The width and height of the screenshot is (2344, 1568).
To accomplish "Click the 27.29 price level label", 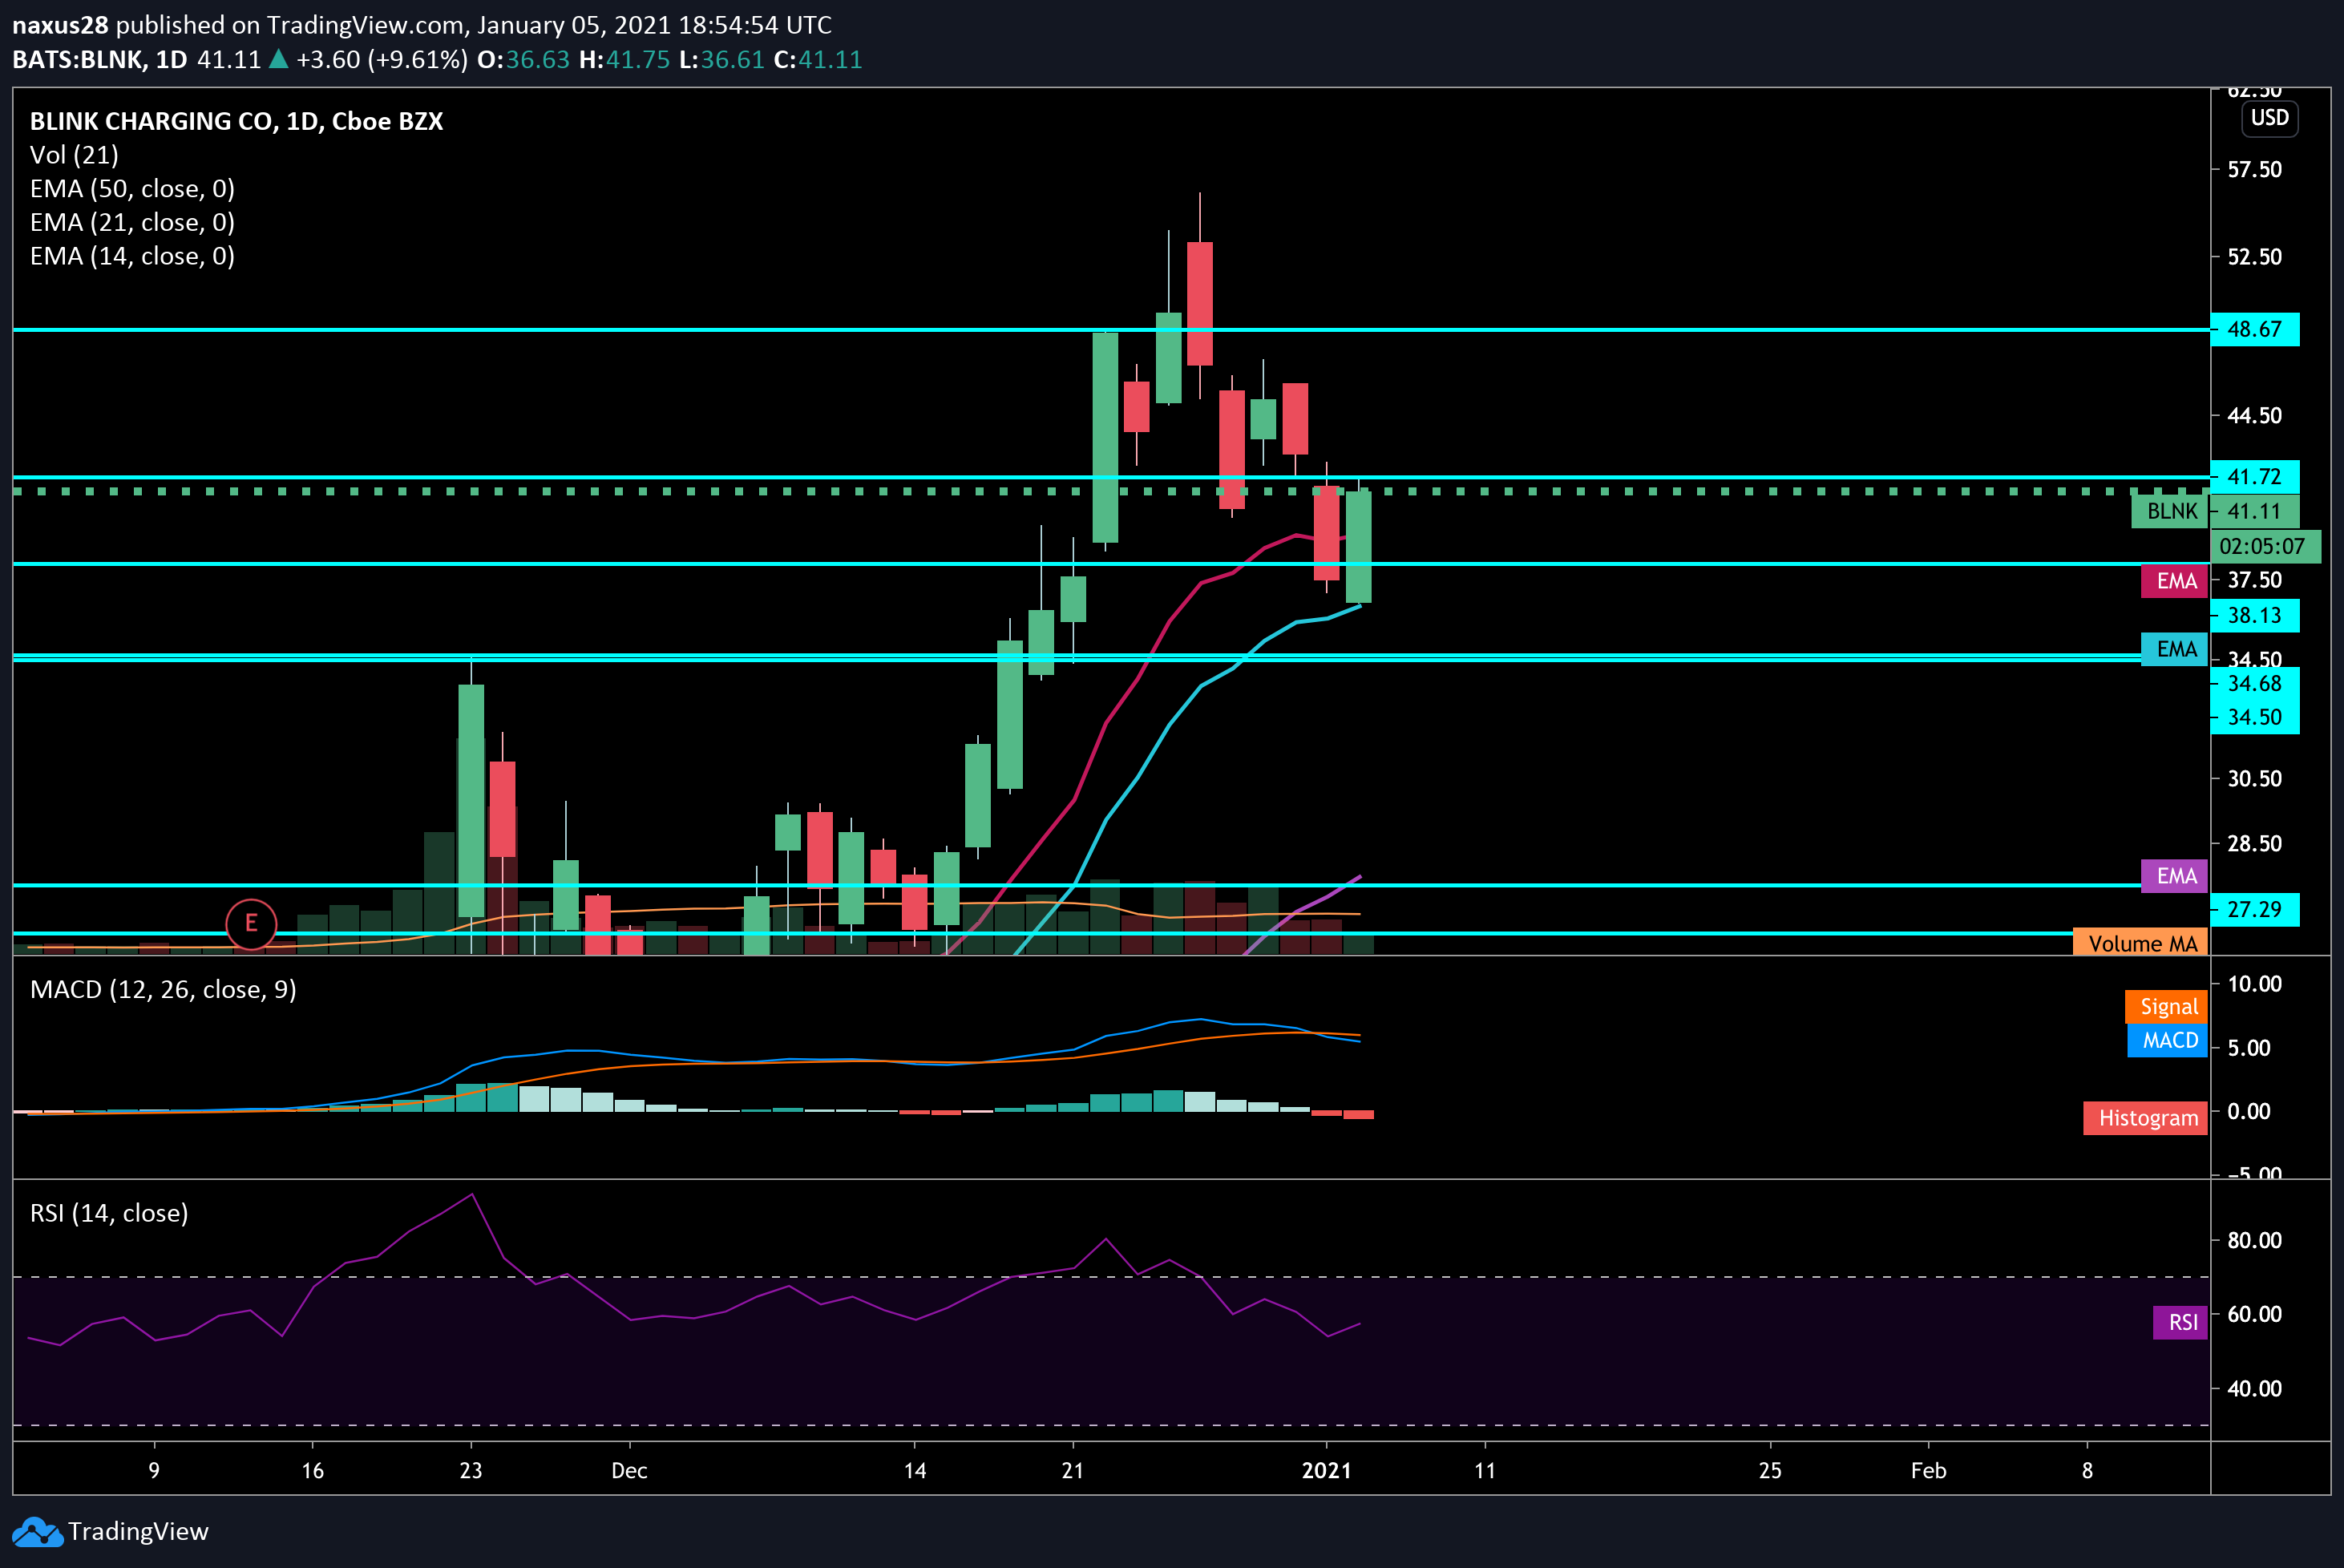I will [2255, 910].
